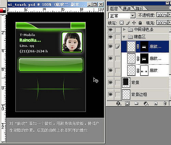This screenshot has width=171, height=145.
Task: Create a new layer group icon
Action: (x=136, y=103)
